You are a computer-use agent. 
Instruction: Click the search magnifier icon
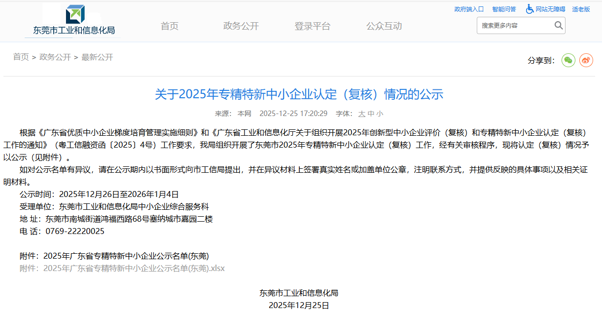click(x=558, y=25)
